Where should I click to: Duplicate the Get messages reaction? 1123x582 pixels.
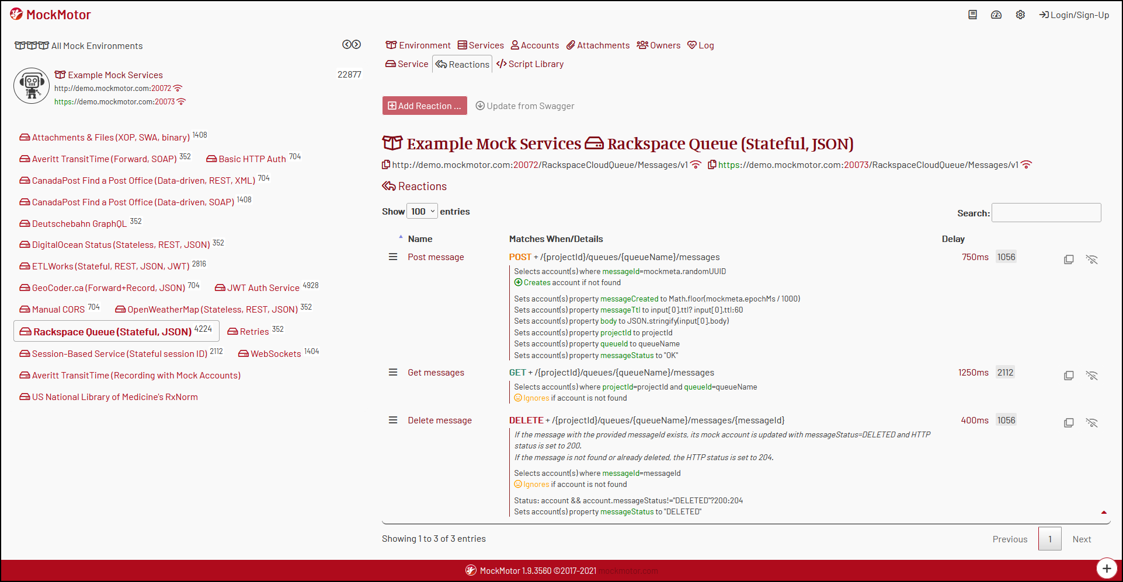point(1069,375)
